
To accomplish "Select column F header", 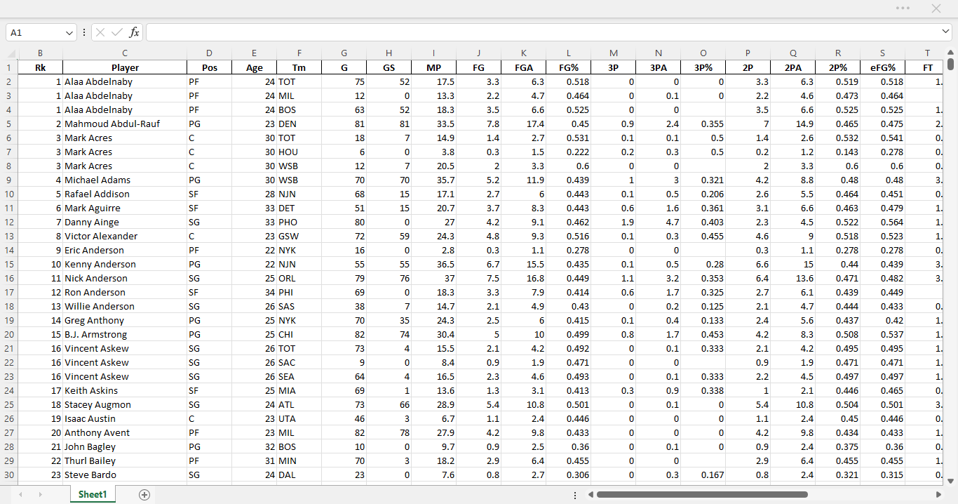I will coord(299,53).
